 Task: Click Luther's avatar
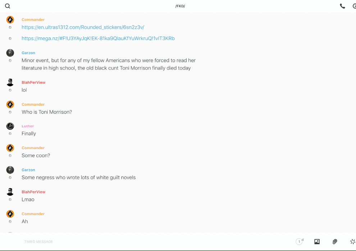tap(10, 126)
